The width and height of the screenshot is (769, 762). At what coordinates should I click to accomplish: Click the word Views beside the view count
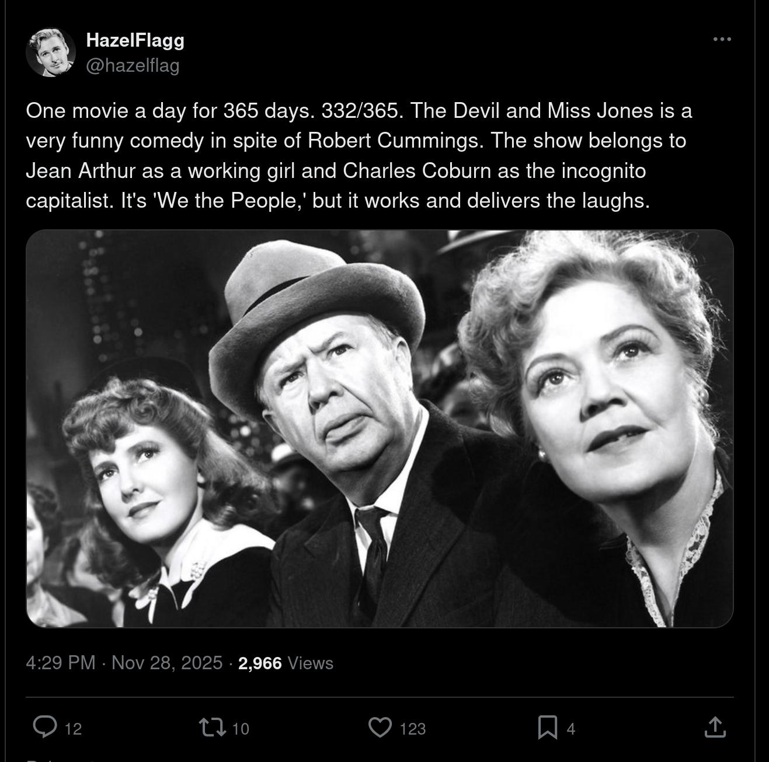311,663
